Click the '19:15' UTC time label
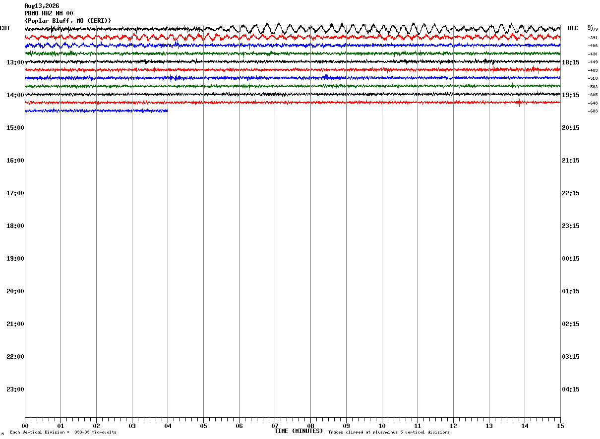 (571, 95)
